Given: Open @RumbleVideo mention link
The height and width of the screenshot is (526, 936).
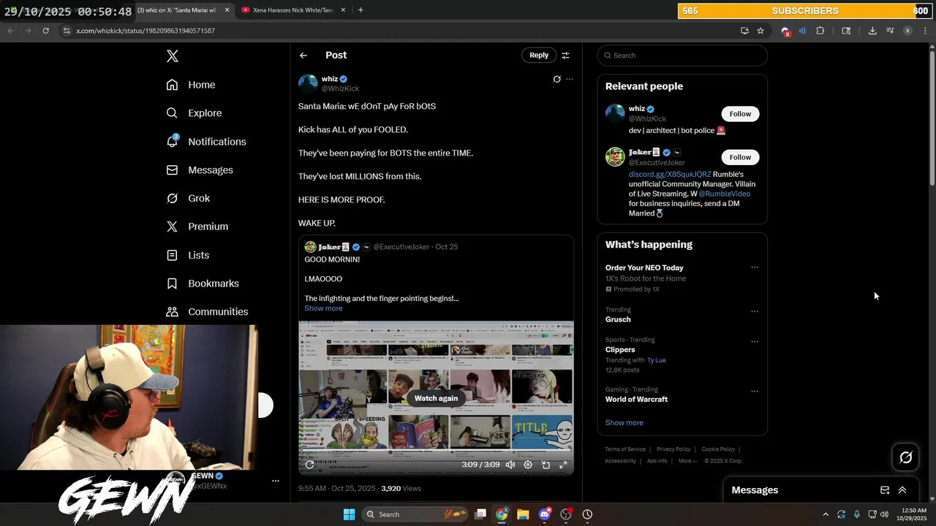Looking at the screenshot, I should (725, 194).
